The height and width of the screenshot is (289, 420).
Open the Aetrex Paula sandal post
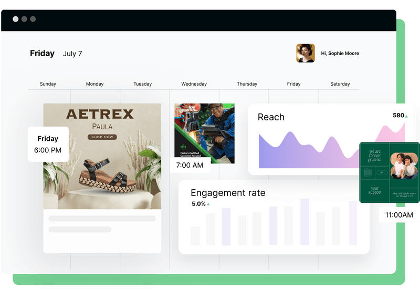pos(102,156)
